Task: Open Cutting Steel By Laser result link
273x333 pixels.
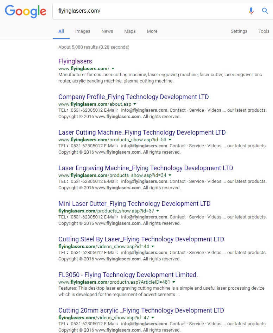Action: click(x=141, y=239)
